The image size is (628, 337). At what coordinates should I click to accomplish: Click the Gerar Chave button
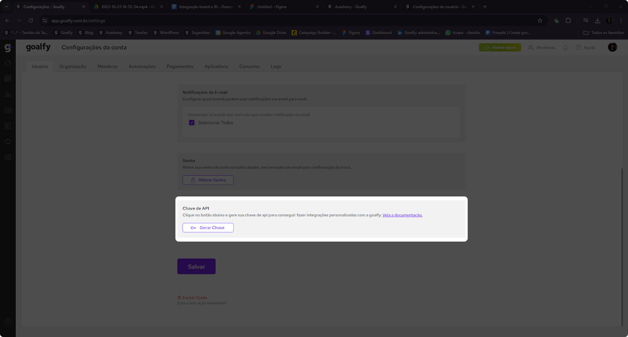click(208, 228)
